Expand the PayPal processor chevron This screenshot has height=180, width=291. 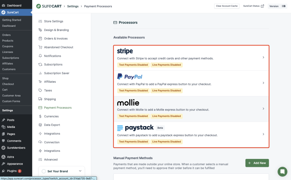[x=263, y=83]
